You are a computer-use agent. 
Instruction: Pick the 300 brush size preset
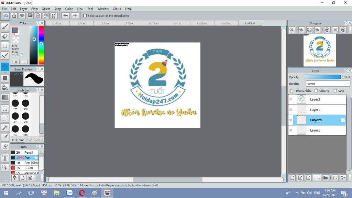[25, 104]
